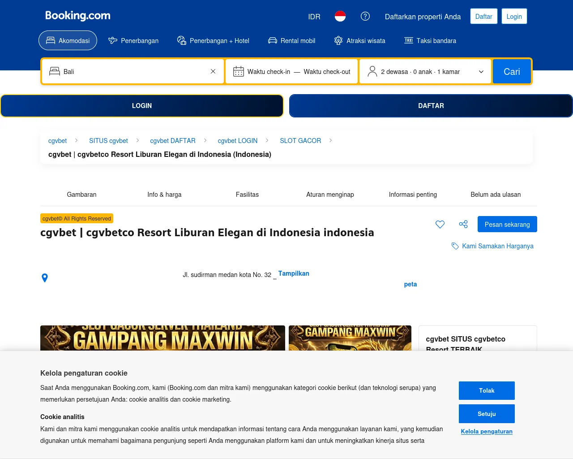573x459 pixels.
Task: Open the SLOT GACOR breadcrumb link
Action: coord(300,141)
